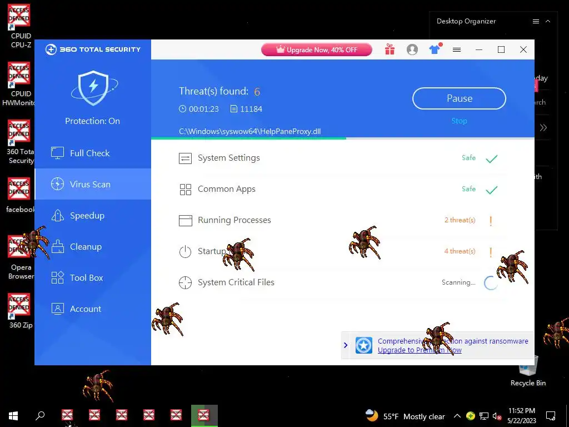Open Desktop Organizer menu icon

click(x=536, y=22)
